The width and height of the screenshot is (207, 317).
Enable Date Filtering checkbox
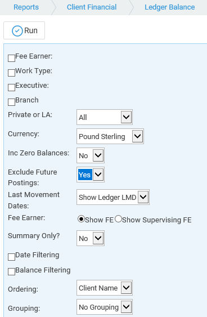point(11,257)
